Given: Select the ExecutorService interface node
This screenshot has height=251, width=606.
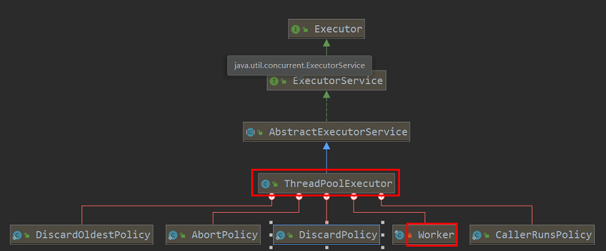Looking at the screenshot, I should [327, 81].
